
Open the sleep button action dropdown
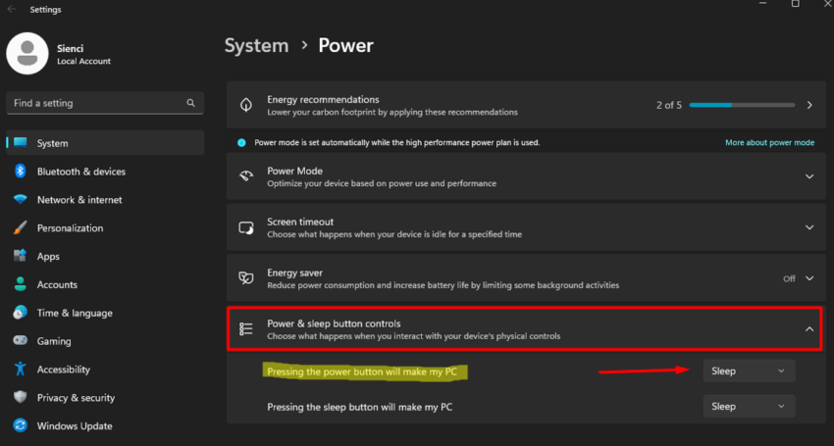pyautogui.click(x=749, y=407)
